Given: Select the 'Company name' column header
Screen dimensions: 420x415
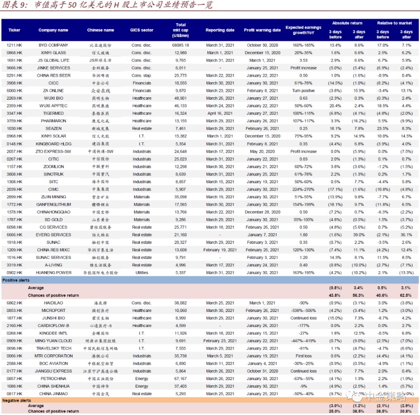Looking at the screenshot, I should (x=53, y=30).
